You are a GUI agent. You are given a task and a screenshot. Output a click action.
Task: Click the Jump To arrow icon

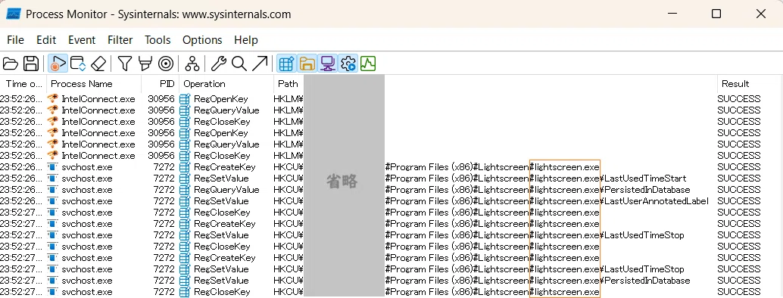pos(260,64)
